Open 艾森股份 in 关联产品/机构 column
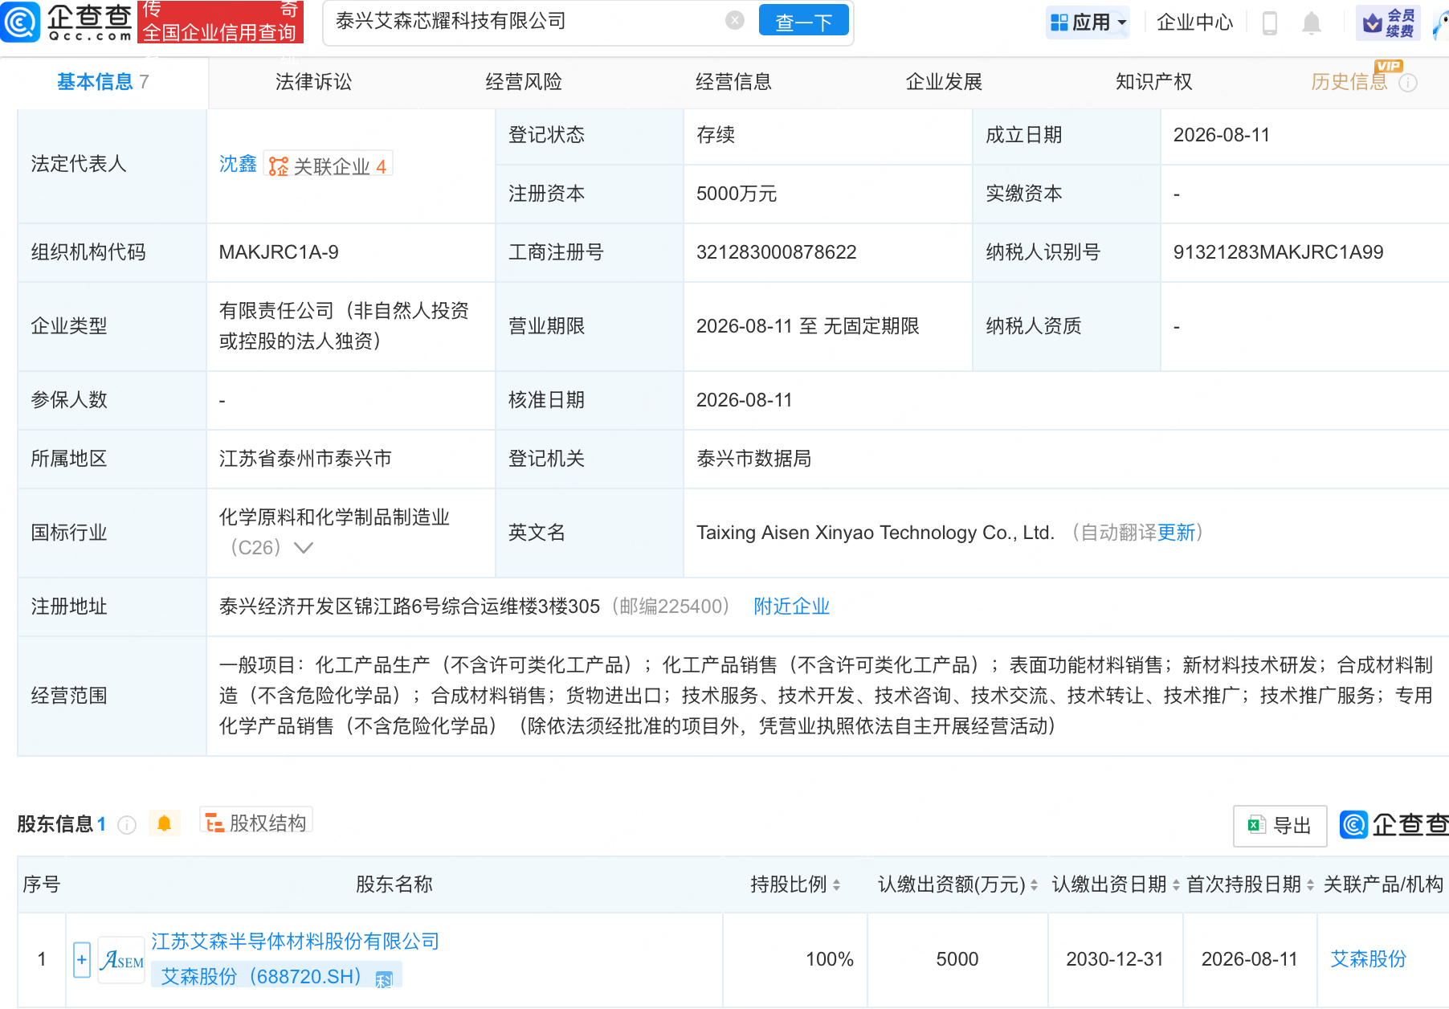 (1369, 959)
